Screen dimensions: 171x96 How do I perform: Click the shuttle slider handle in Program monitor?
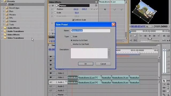pos(150,39)
